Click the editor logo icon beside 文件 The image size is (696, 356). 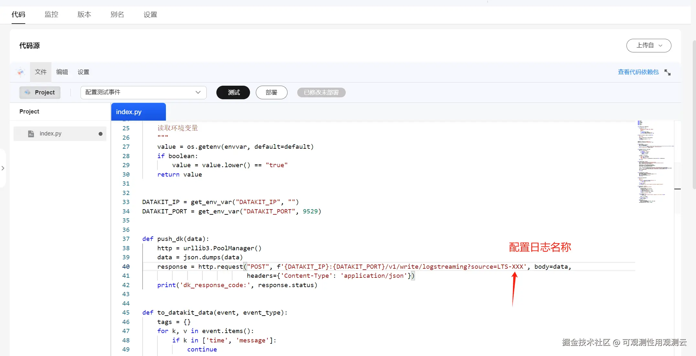21,72
